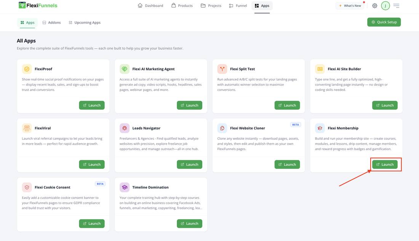Viewport: 419px width, 241px height.
Task: Click the Upcoming Apps tab icon
Action: 70,23
